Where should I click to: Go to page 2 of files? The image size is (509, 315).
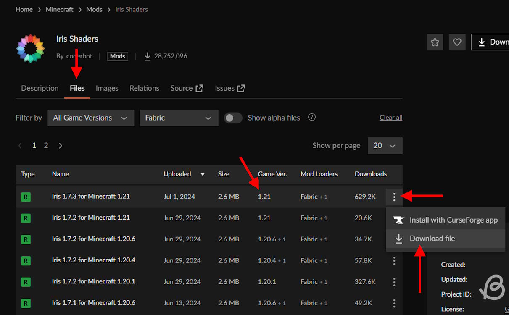pyautogui.click(x=46, y=146)
